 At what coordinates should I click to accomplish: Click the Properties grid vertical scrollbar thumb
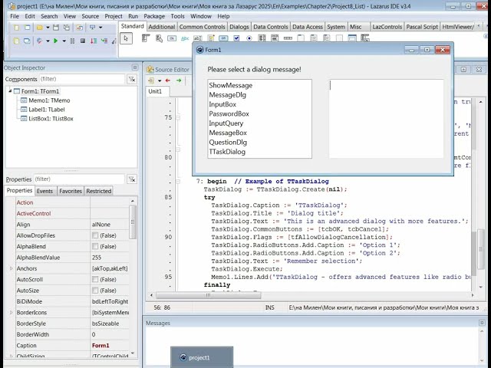coord(133,222)
